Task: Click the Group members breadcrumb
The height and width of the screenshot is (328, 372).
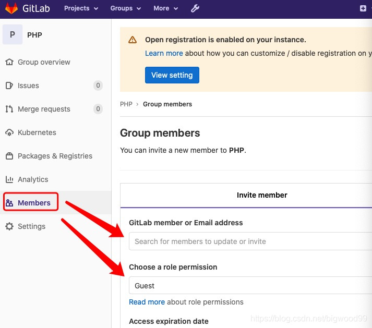Action: pos(167,104)
